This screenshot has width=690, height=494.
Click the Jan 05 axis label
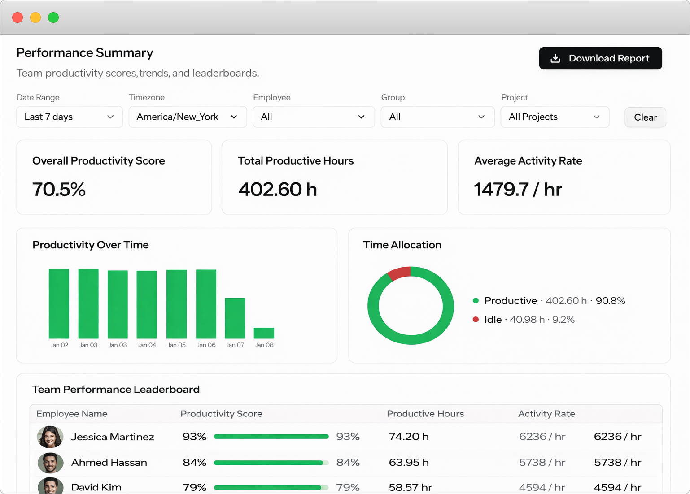tap(176, 345)
